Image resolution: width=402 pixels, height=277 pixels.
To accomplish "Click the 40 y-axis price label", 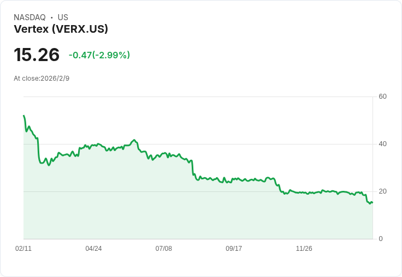I will click(x=382, y=144).
